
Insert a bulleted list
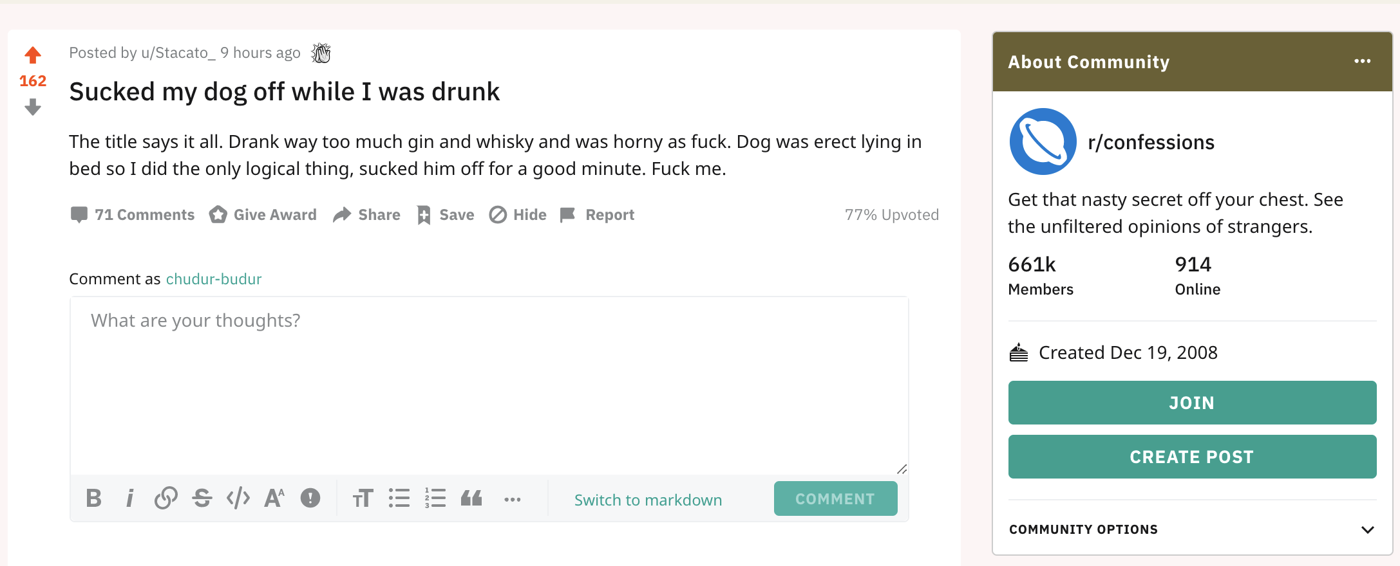point(399,498)
